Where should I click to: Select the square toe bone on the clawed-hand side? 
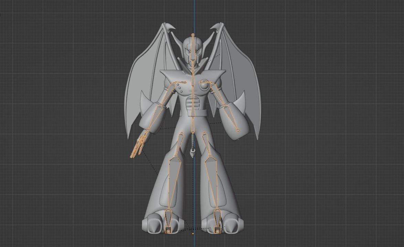(168, 230)
